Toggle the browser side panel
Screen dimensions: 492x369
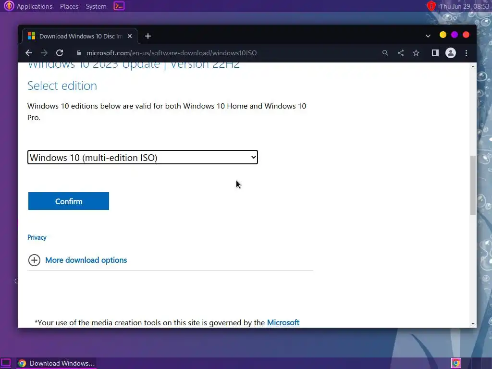pos(435,53)
